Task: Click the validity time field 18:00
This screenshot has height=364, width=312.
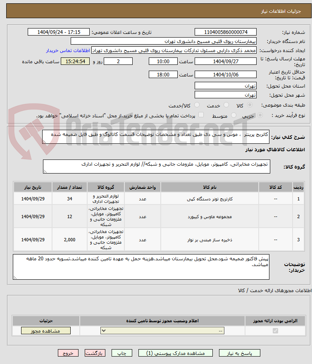Action: click(163, 74)
